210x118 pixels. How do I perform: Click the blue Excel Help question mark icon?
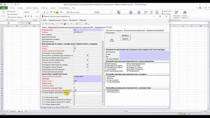200,8
